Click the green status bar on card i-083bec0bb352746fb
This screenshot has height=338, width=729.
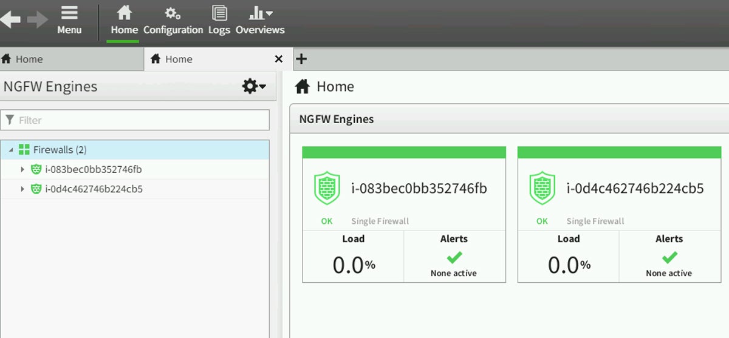pos(404,152)
